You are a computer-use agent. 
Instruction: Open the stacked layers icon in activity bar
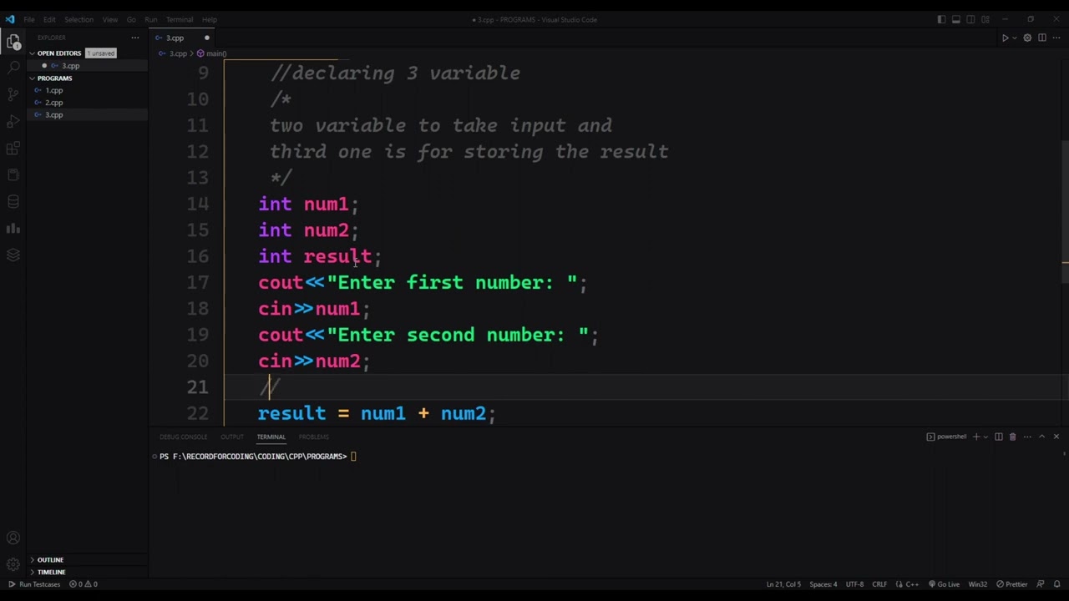point(13,255)
